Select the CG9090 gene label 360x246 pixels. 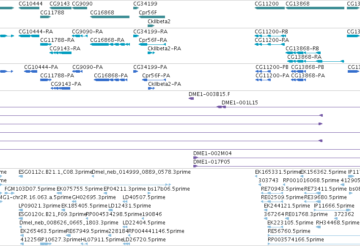coord(82,4)
